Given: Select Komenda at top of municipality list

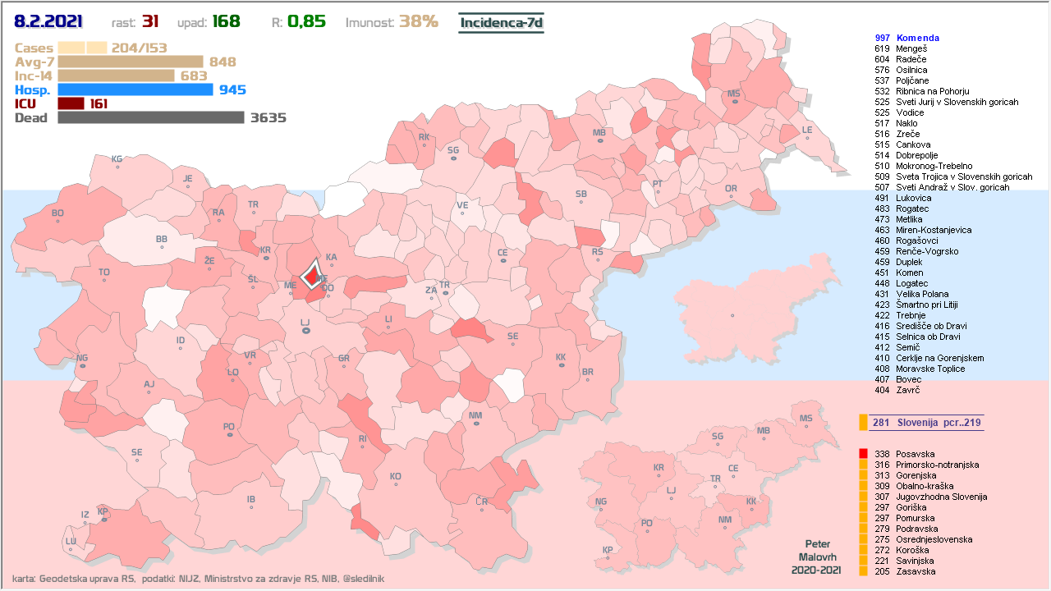Looking at the screenshot, I should click(x=917, y=38).
